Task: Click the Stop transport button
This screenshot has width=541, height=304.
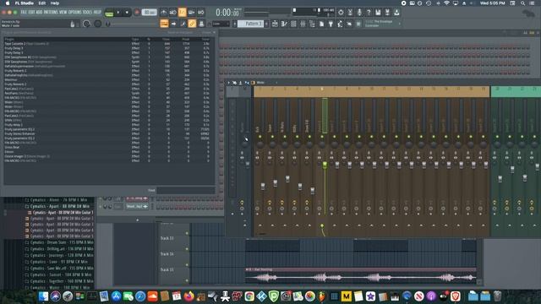Action: coord(127,13)
